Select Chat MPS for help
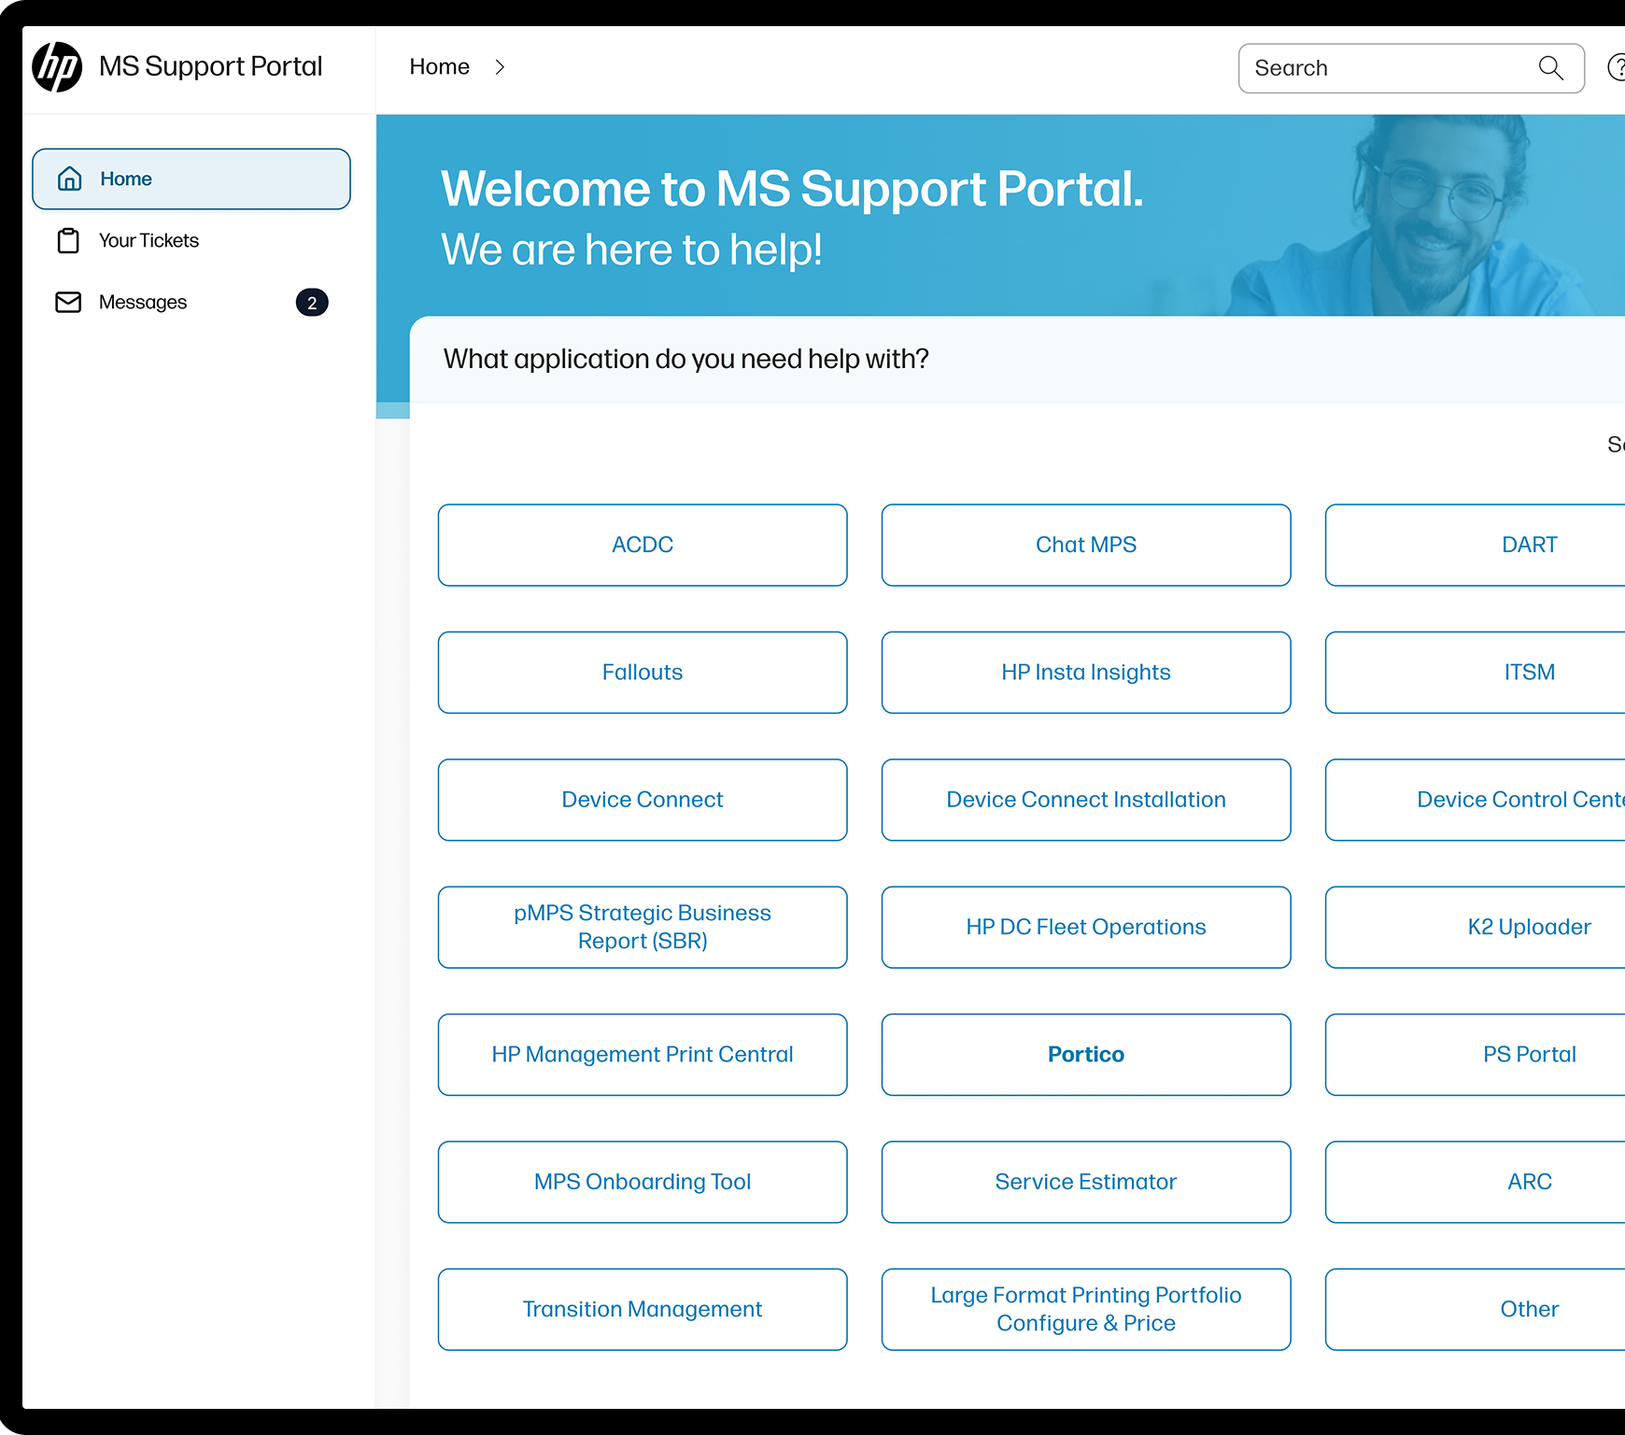Screen dimensions: 1625x1435 (x=1085, y=545)
